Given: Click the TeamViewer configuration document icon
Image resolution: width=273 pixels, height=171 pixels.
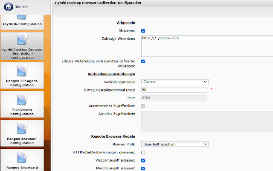Looking at the screenshot, I should coord(22,100).
